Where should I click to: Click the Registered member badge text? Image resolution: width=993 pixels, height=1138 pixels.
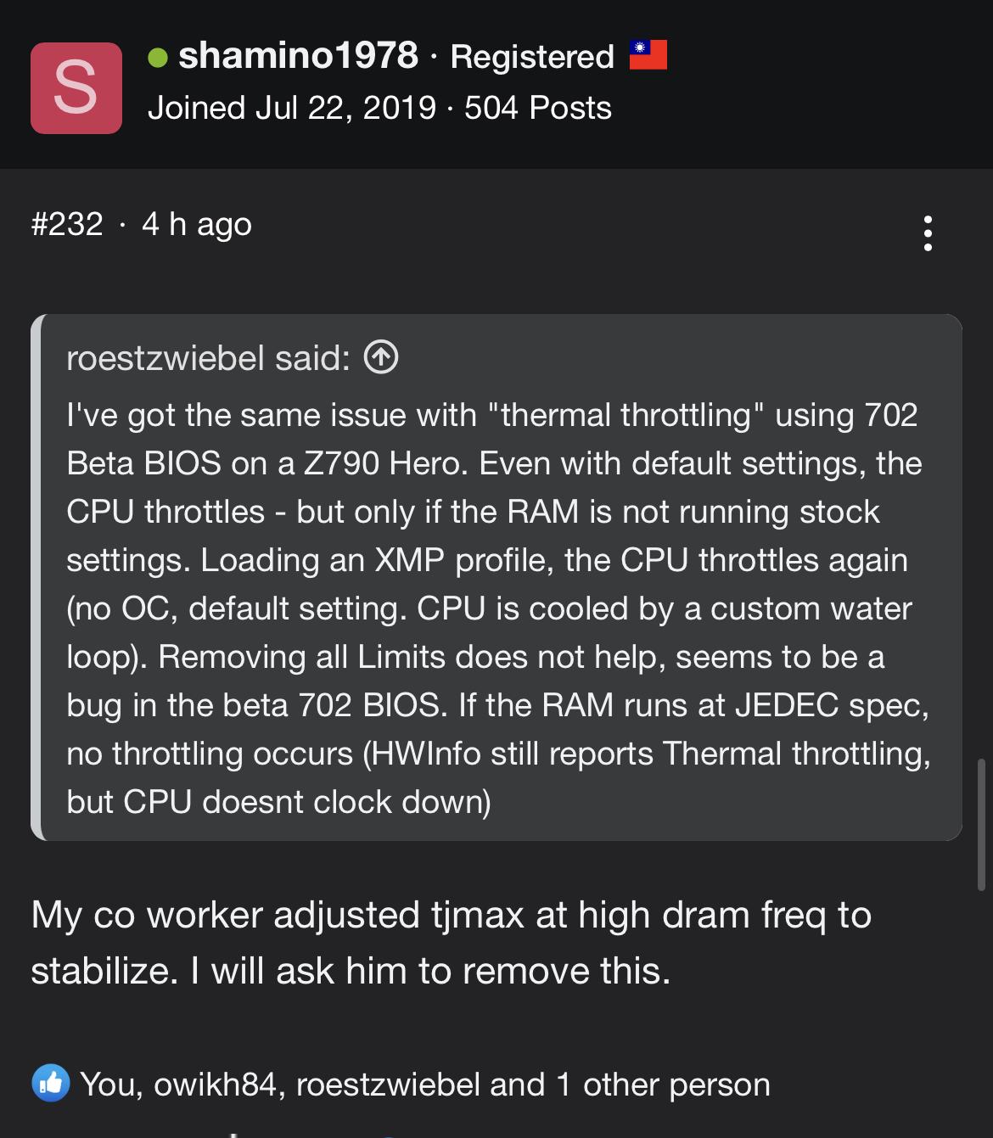pyautogui.click(x=531, y=57)
